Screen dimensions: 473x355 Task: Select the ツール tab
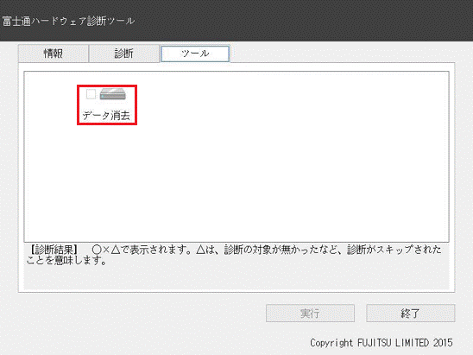click(195, 54)
